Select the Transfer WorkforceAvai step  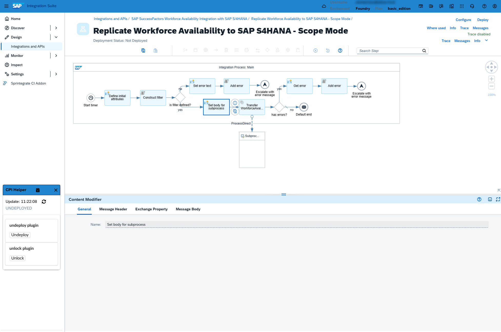(252, 107)
